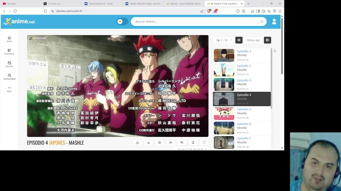Viewport: 341px width, 191px height.
Task: Open a new browser tab
Action: [x=248, y=4]
